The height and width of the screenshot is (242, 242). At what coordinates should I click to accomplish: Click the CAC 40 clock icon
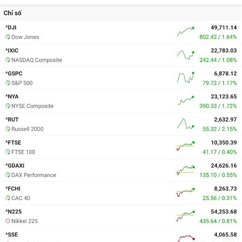8,198
